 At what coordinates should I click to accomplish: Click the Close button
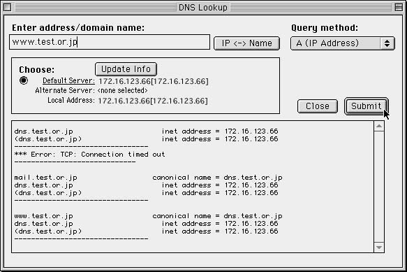pos(318,106)
